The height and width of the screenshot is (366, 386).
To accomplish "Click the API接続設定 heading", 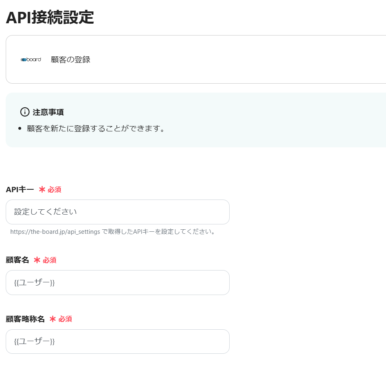I will click(x=50, y=17).
